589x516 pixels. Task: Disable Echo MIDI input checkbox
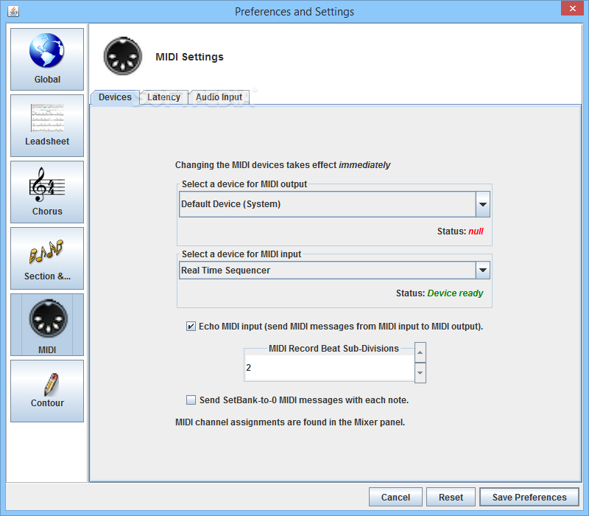click(191, 326)
